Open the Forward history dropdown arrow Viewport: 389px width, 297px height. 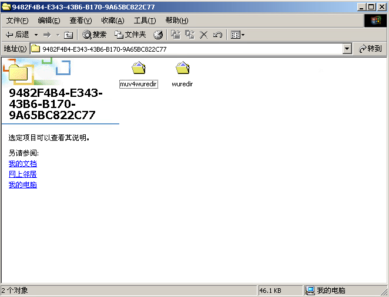pyautogui.click(x=58, y=35)
